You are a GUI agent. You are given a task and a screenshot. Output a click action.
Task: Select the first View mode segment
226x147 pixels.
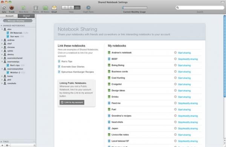[x=65, y=7]
